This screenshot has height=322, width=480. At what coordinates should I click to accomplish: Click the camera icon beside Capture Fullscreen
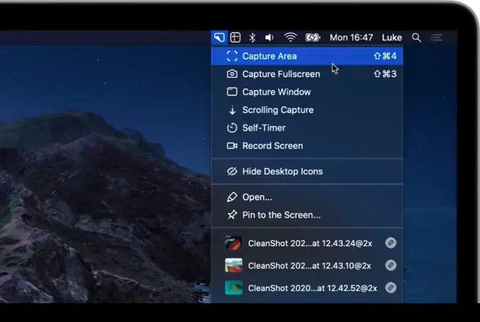point(232,74)
